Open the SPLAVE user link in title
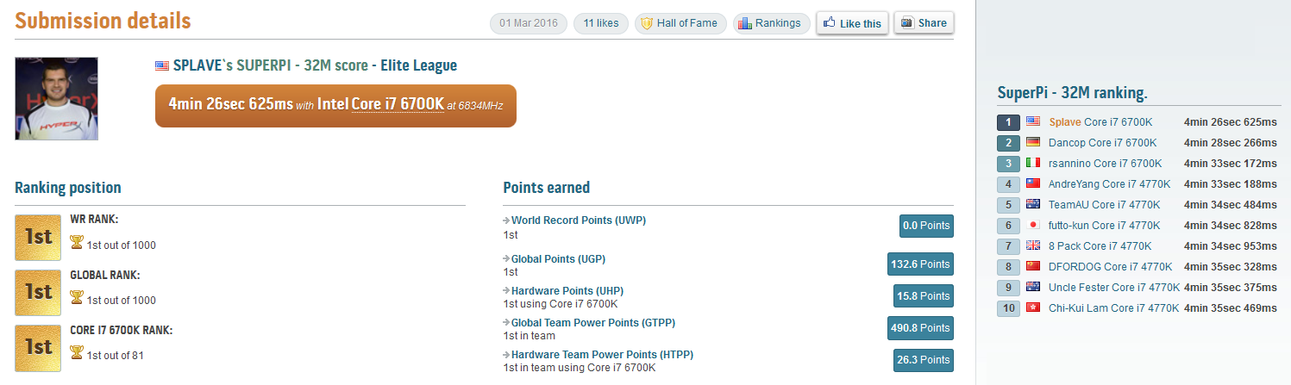Viewport: 1291px width, 385px height. tap(199, 65)
